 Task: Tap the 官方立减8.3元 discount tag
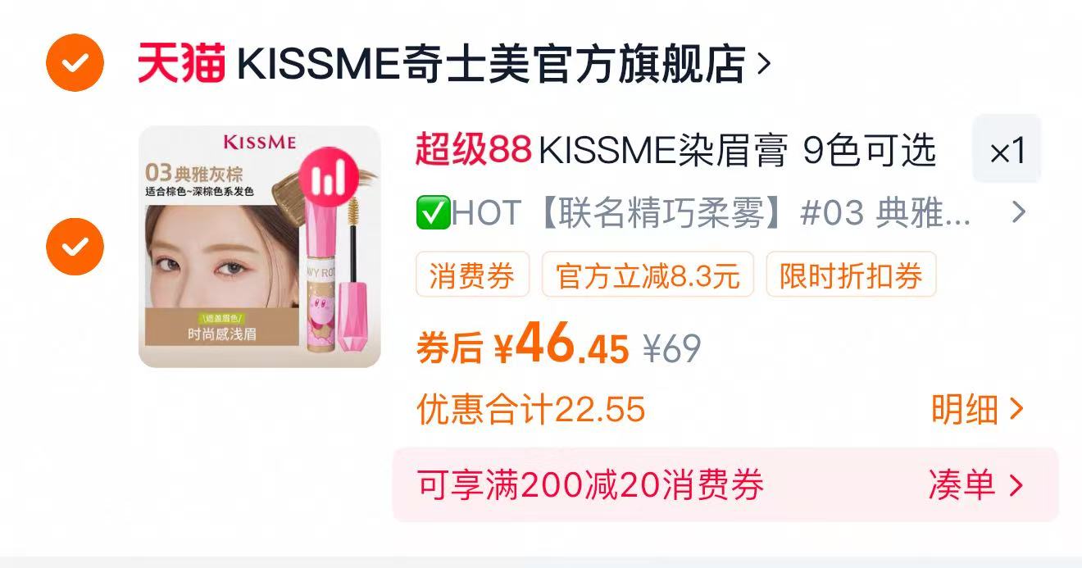[648, 275]
